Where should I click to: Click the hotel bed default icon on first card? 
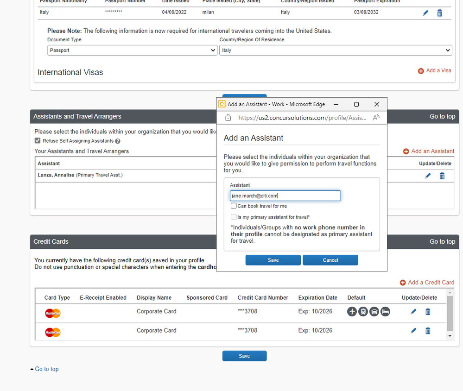[x=385, y=311]
